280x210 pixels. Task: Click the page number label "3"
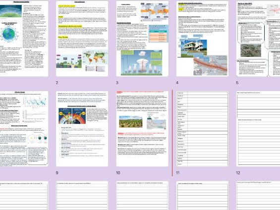tap(117, 83)
